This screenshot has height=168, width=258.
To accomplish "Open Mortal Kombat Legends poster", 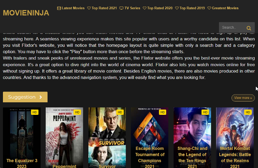I will [235, 138].
